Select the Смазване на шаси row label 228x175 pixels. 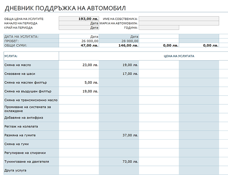tap(31, 74)
